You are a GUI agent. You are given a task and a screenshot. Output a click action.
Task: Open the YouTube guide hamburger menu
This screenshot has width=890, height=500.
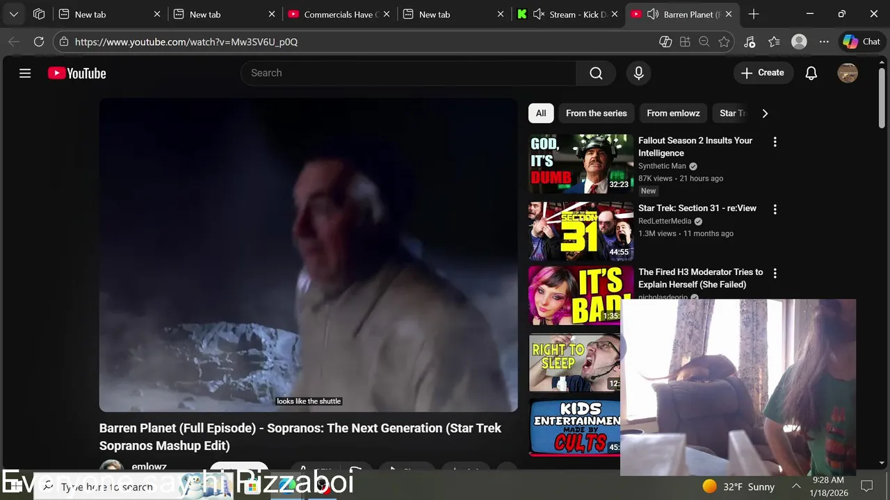(x=25, y=73)
